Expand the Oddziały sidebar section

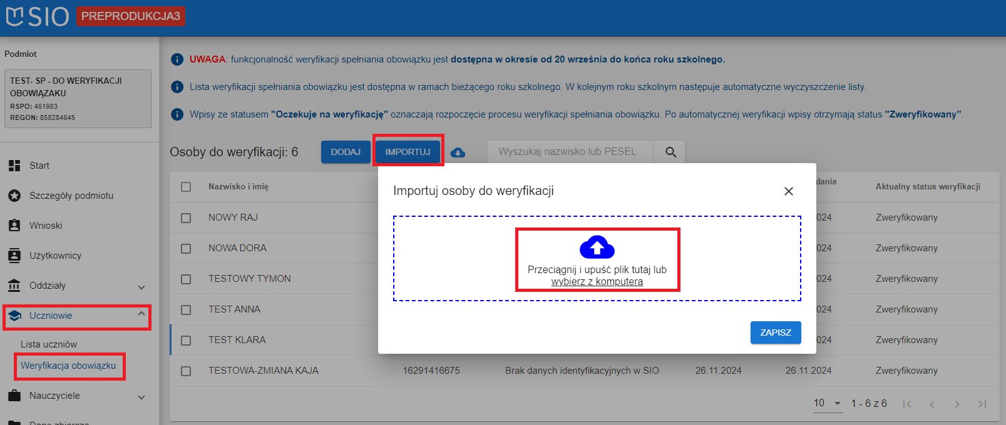click(141, 287)
